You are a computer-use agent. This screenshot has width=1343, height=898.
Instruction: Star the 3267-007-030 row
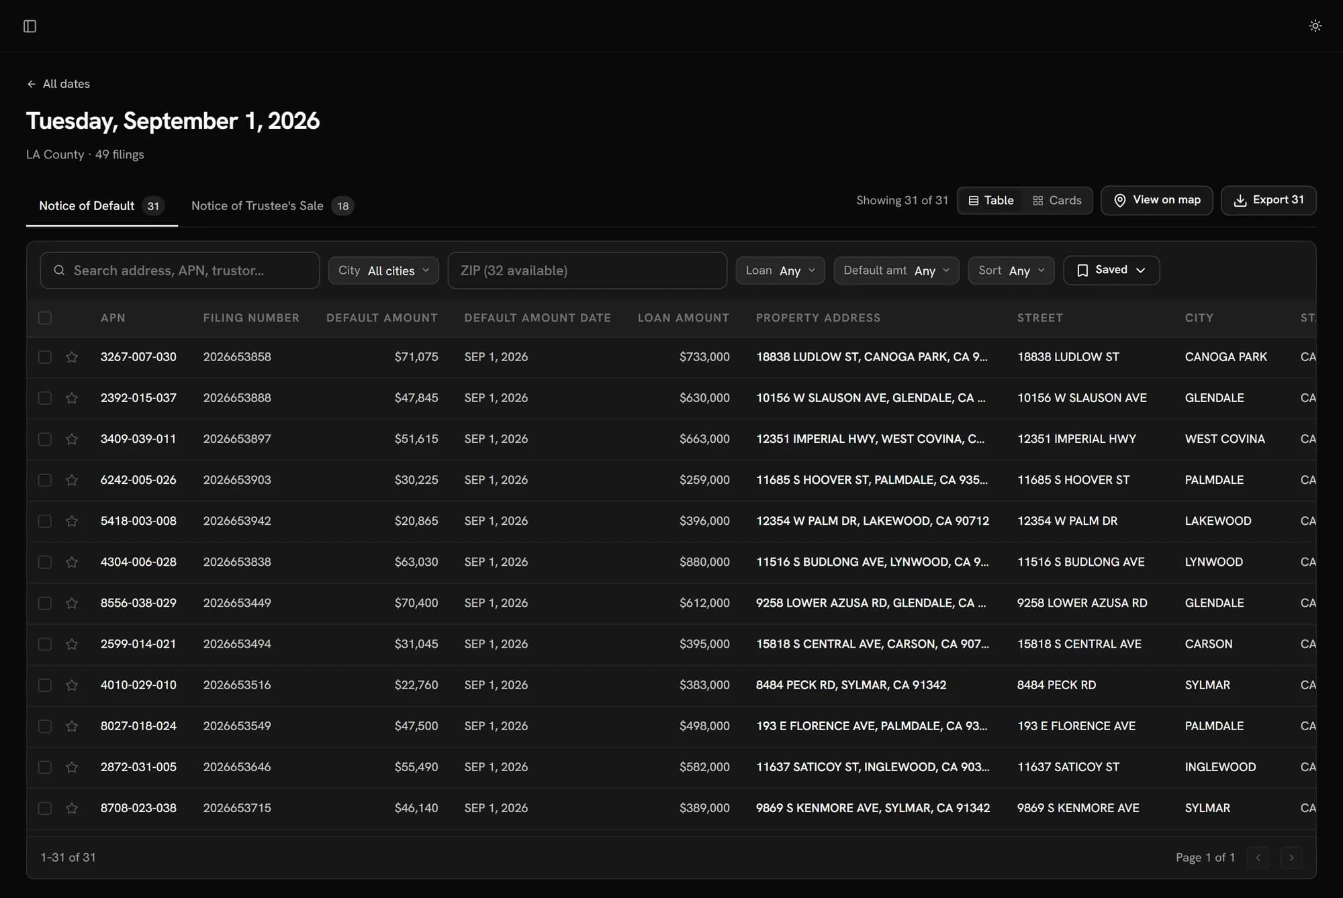72,357
